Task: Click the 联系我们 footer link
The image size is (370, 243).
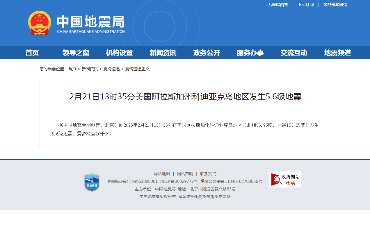Action: click(208, 174)
